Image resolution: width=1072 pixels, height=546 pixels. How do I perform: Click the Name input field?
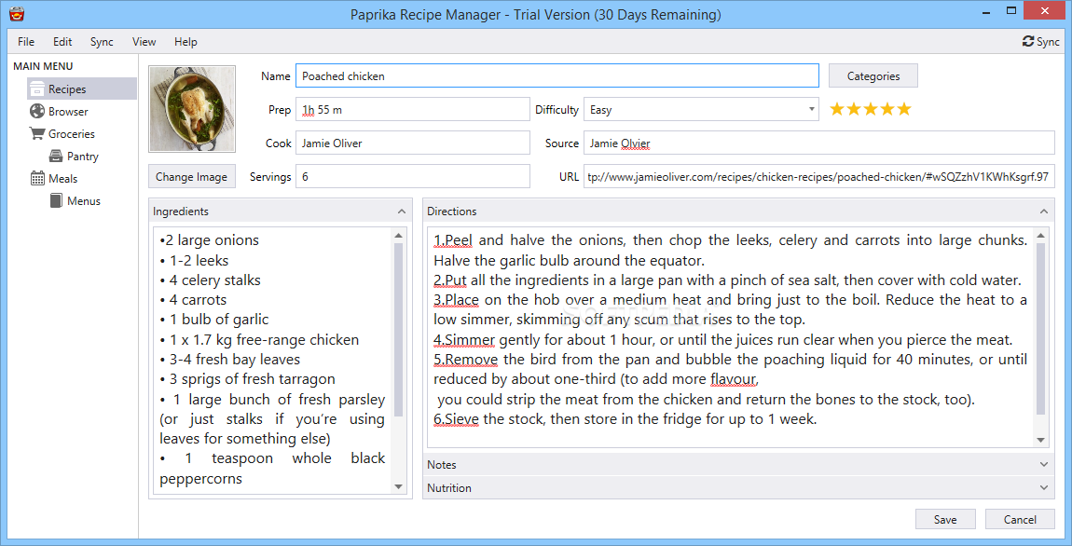click(x=557, y=75)
